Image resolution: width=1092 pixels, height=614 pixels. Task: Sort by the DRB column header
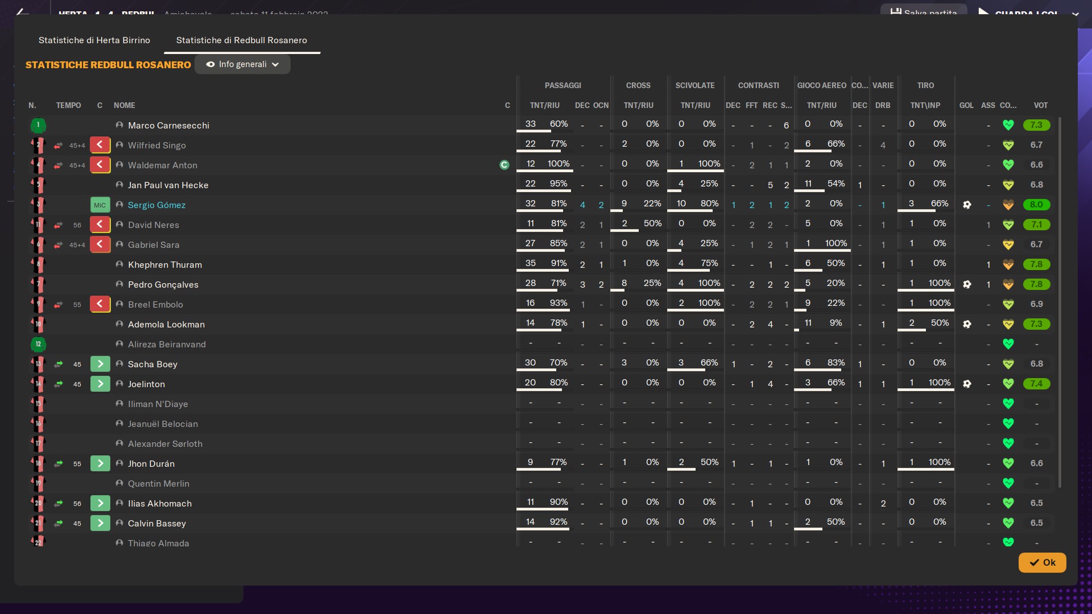pyautogui.click(x=883, y=105)
